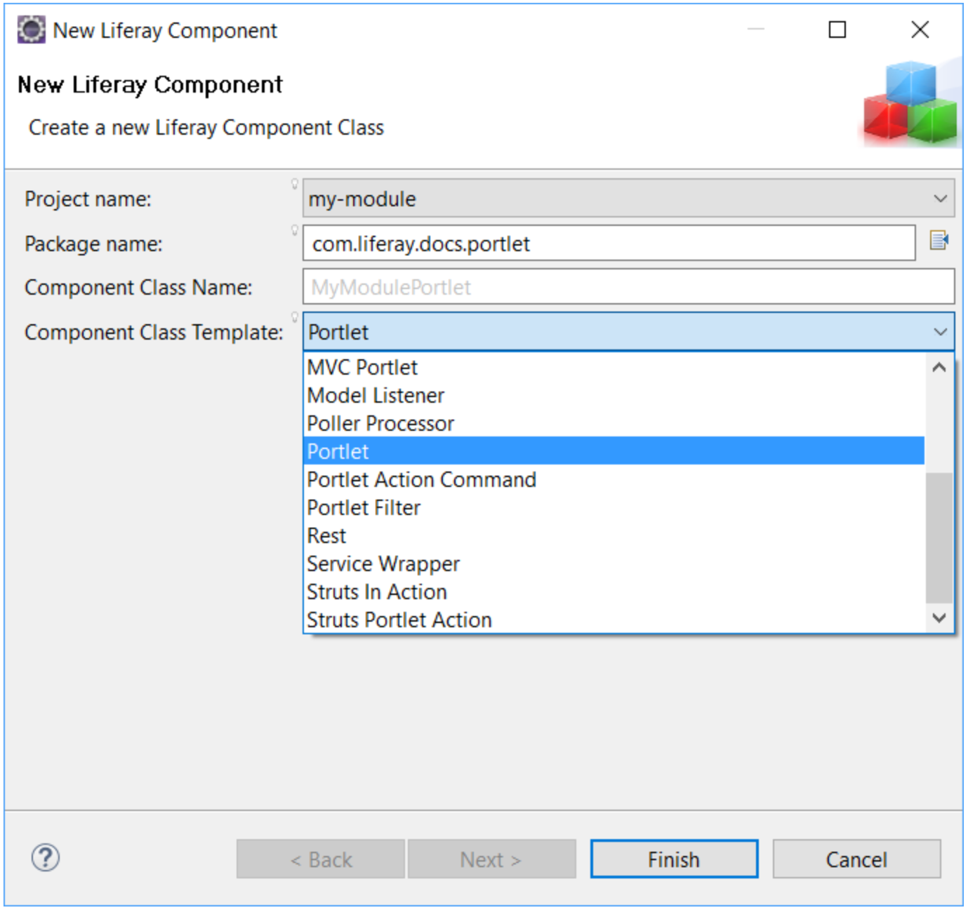Open the Project name dropdown

[628, 199]
